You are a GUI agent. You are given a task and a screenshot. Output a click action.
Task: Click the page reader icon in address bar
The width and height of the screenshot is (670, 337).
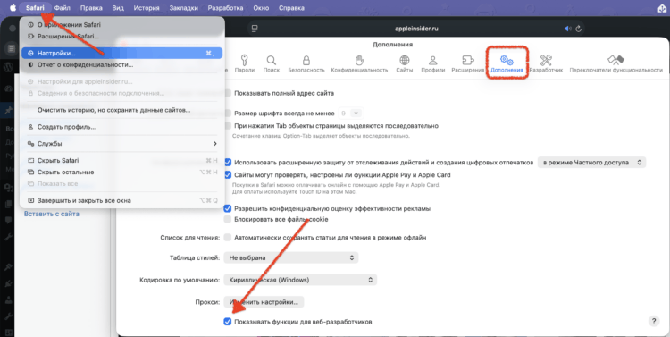click(255, 29)
